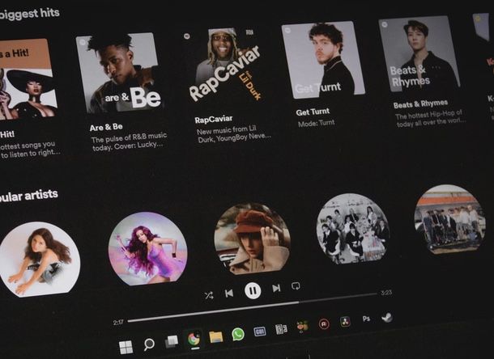The image size is (494, 359).
Task: Open the Windows Start menu
Action: [126, 347]
